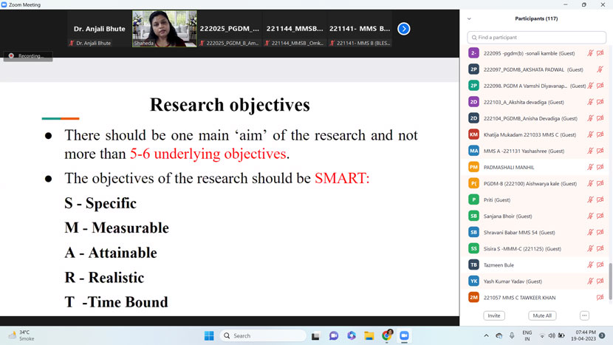The width and height of the screenshot is (613, 345).
Task: Select participant Khatija Mukadam 221033 MMS C
Action: pos(536,134)
